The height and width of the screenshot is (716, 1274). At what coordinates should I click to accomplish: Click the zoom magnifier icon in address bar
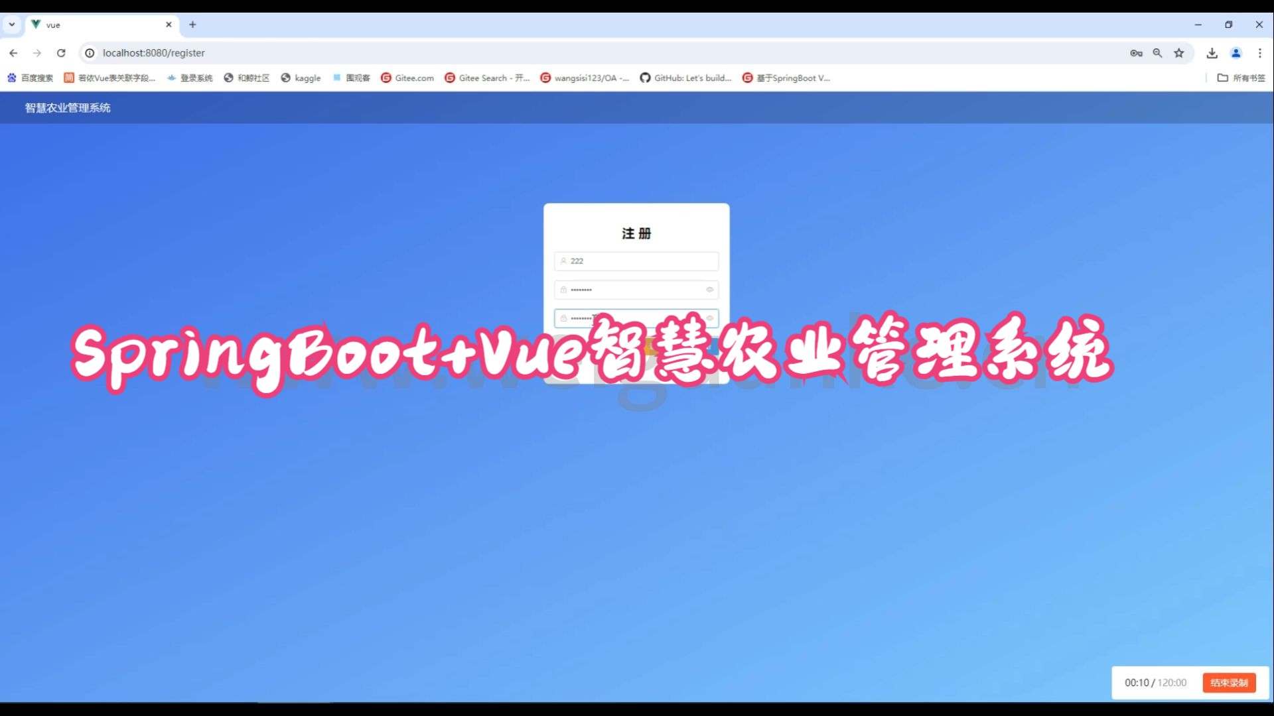[x=1157, y=53]
